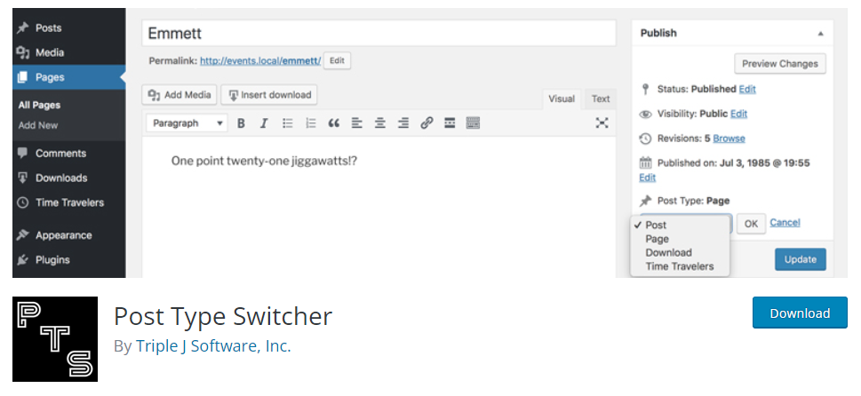Click the Comments bubble icon in sidebar
861x396 pixels.
tap(22, 153)
